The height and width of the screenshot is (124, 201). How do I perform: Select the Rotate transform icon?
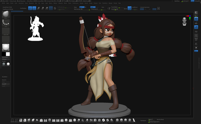tap(47, 8)
